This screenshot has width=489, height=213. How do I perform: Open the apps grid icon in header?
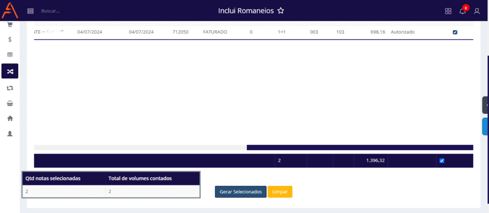448,11
